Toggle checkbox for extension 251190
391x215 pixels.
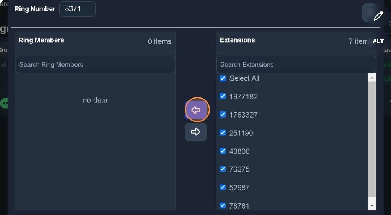(x=223, y=133)
